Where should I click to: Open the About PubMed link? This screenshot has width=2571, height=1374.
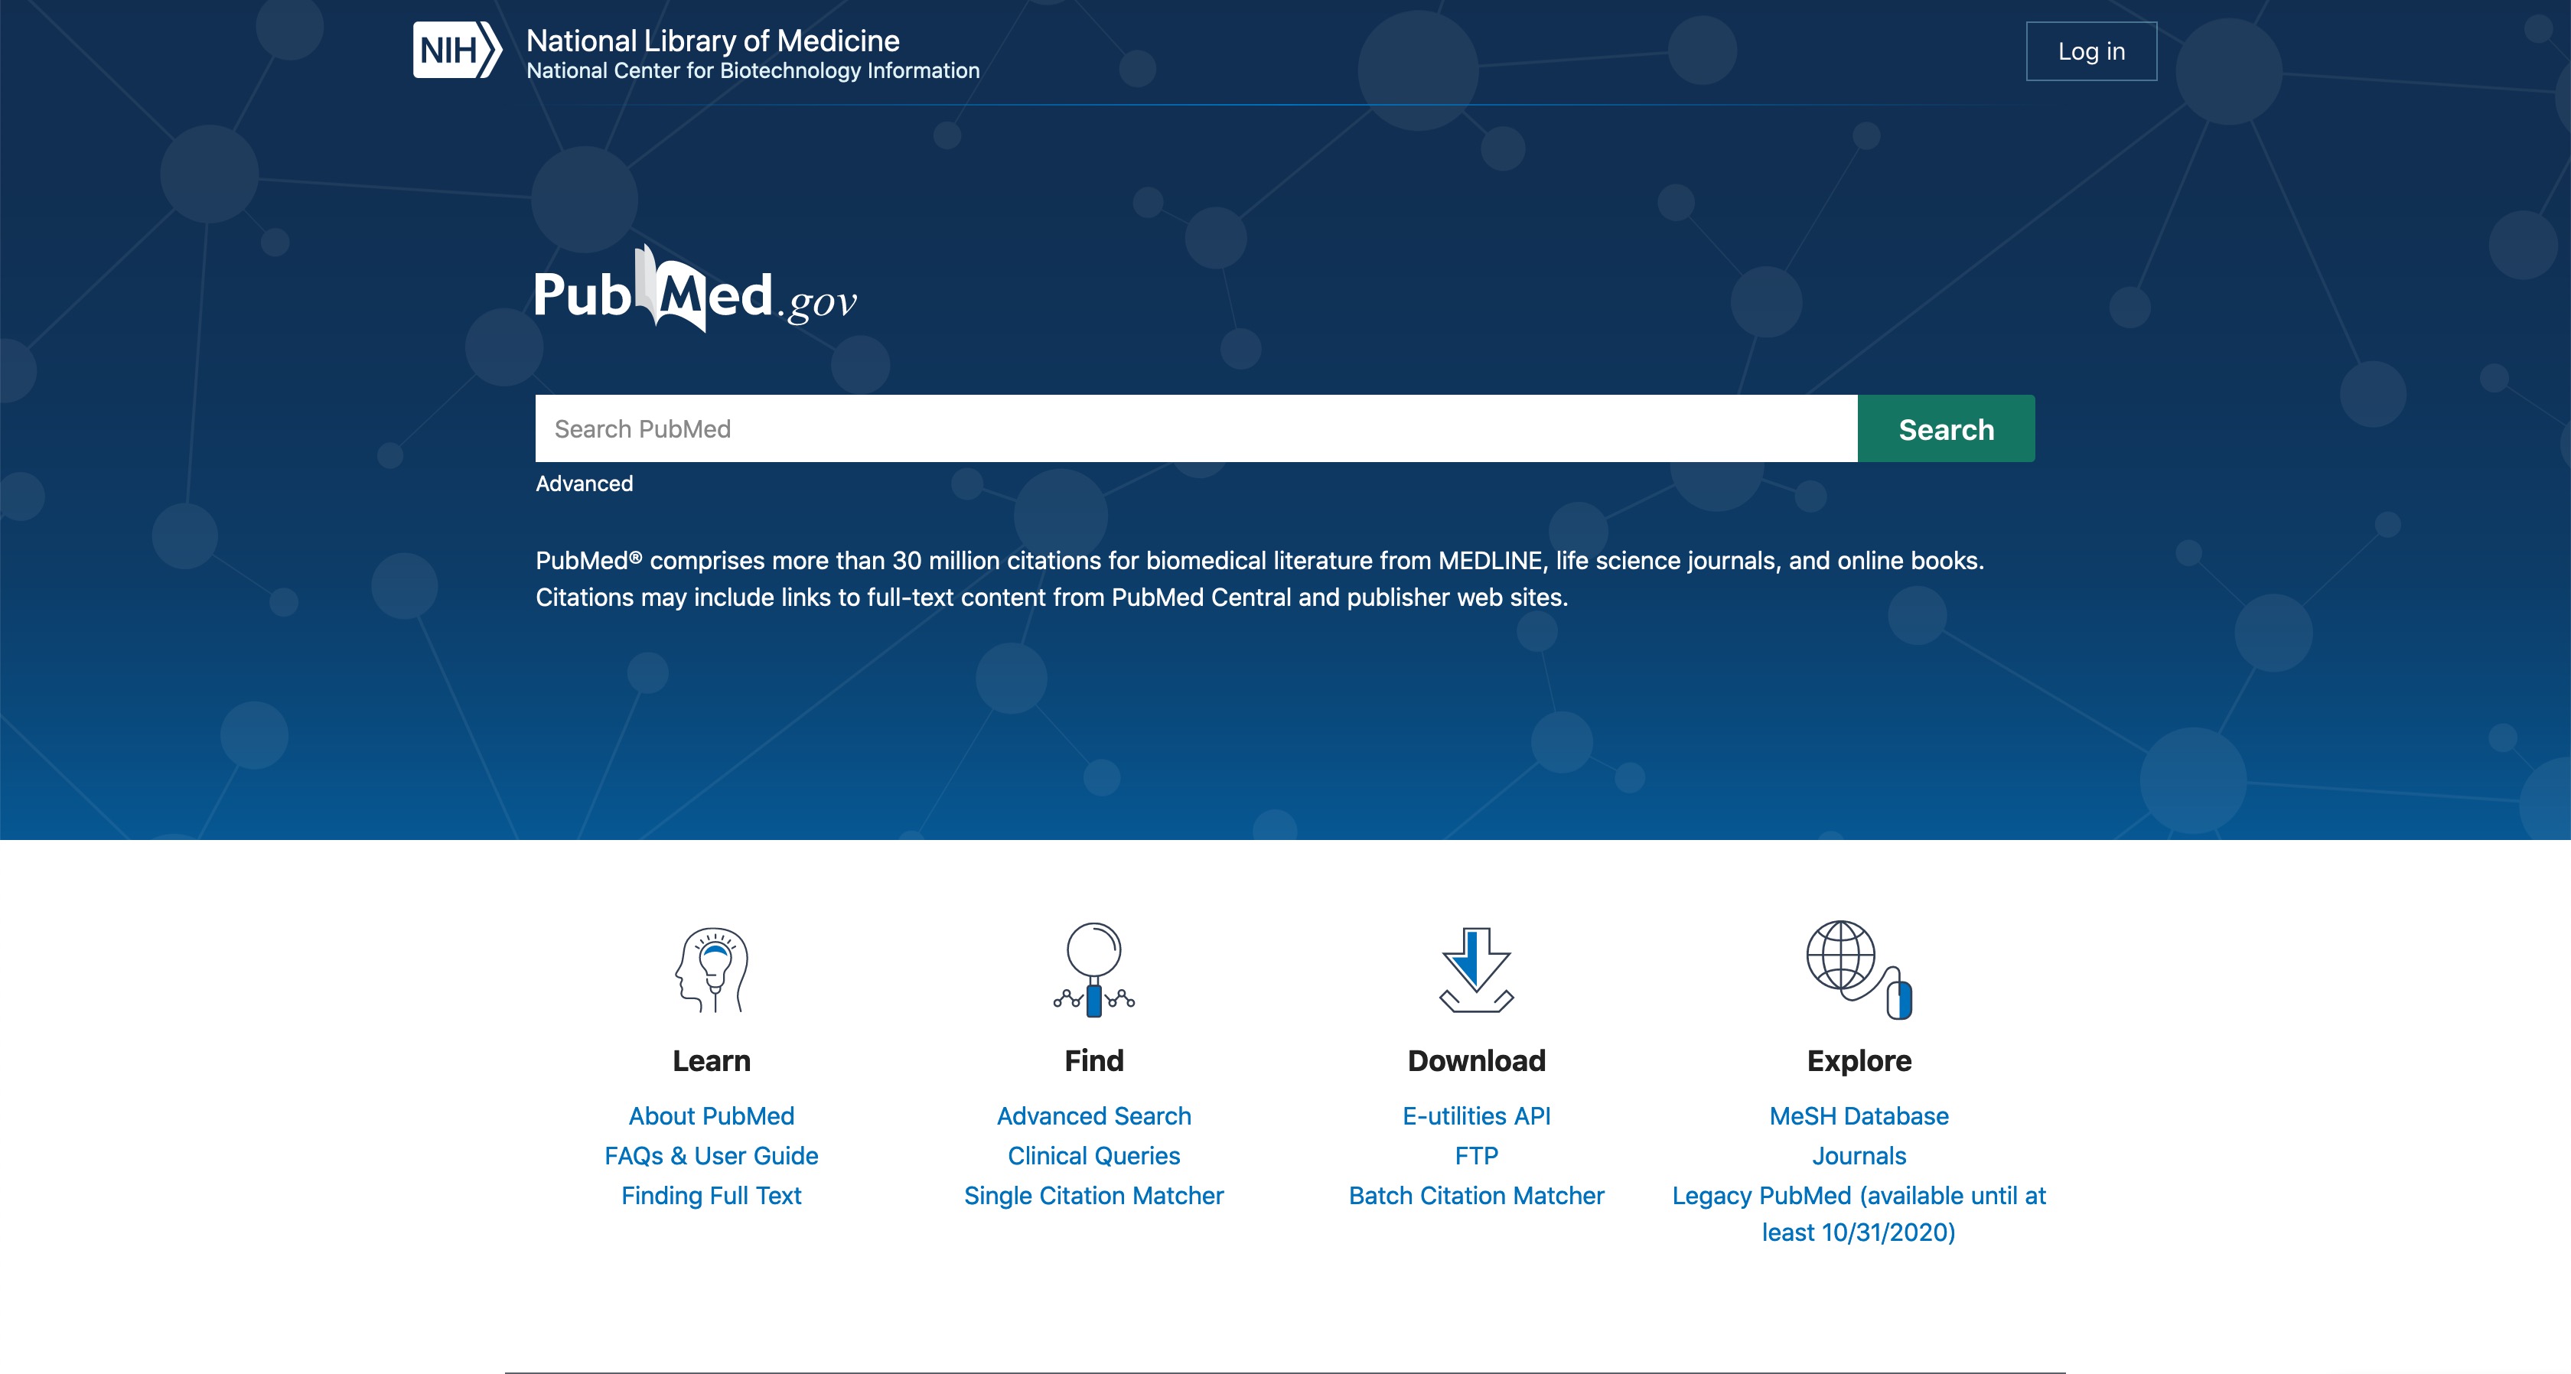pyautogui.click(x=712, y=1115)
